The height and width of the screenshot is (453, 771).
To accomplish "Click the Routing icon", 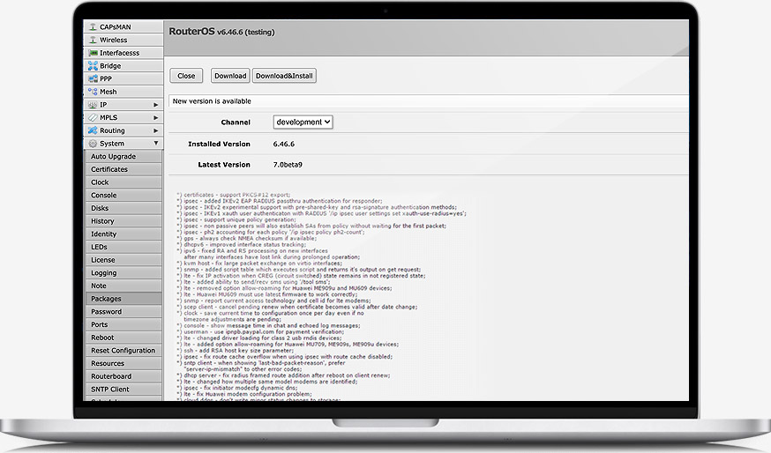I will click(93, 130).
